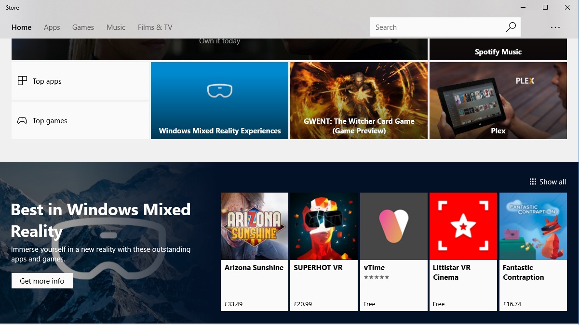
Task: Click the search magnifier icon
Action: pos(510,27)
